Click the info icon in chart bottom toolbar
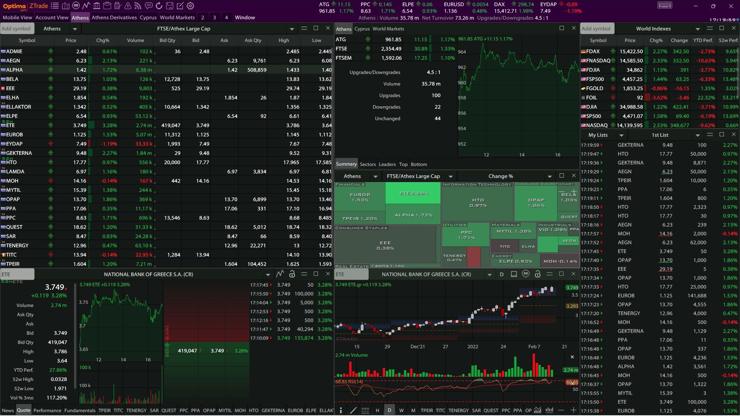740x416 pixels. coord(341,410)
